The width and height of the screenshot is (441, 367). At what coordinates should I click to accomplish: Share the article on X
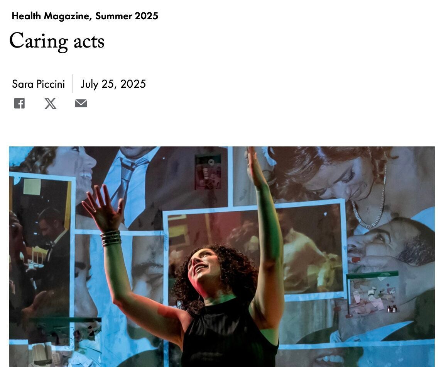coord(50,104)
